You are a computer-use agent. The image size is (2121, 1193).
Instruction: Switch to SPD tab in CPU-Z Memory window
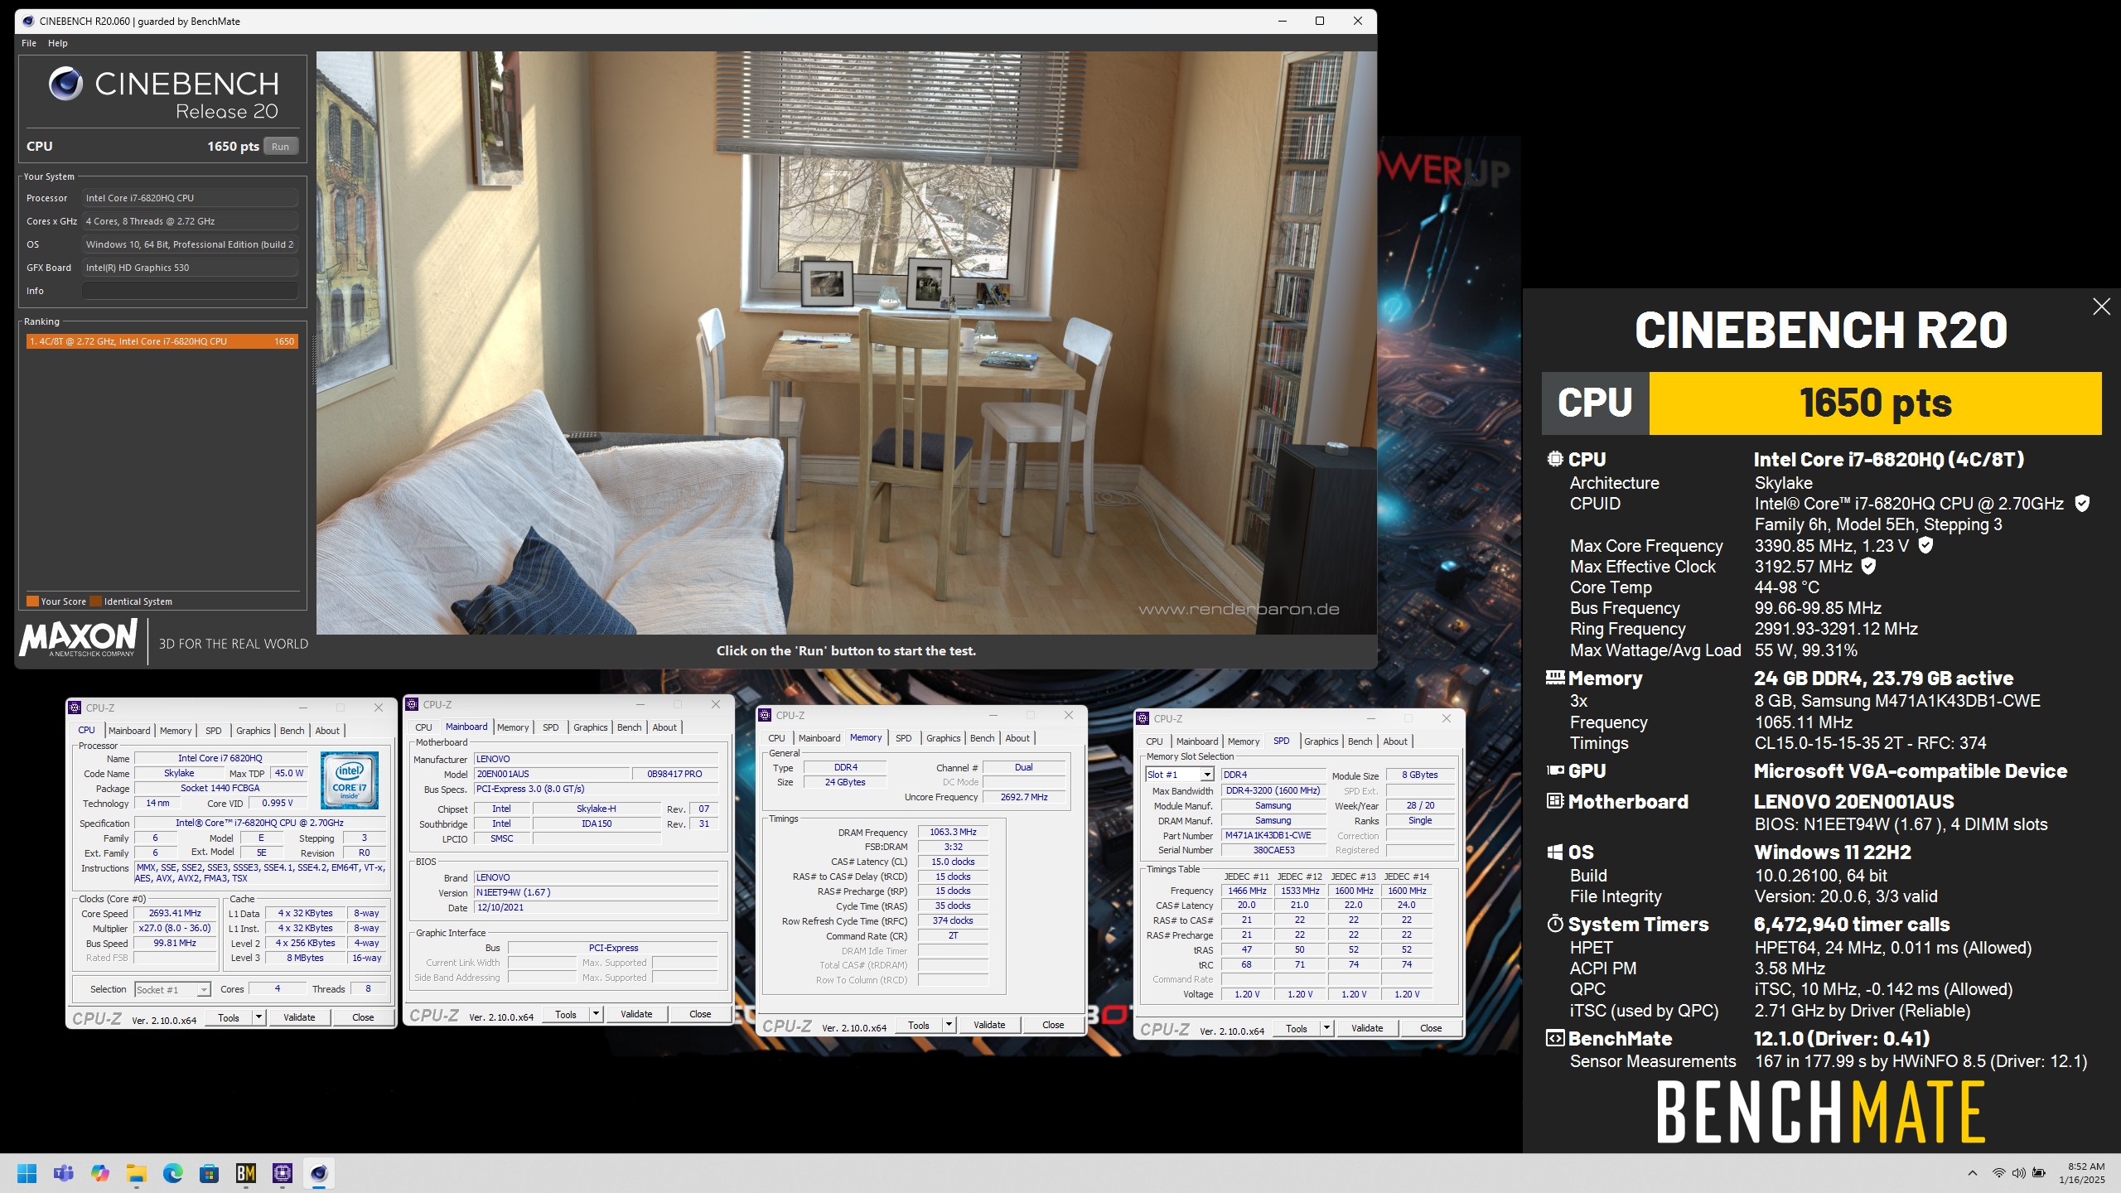[904, 738]
